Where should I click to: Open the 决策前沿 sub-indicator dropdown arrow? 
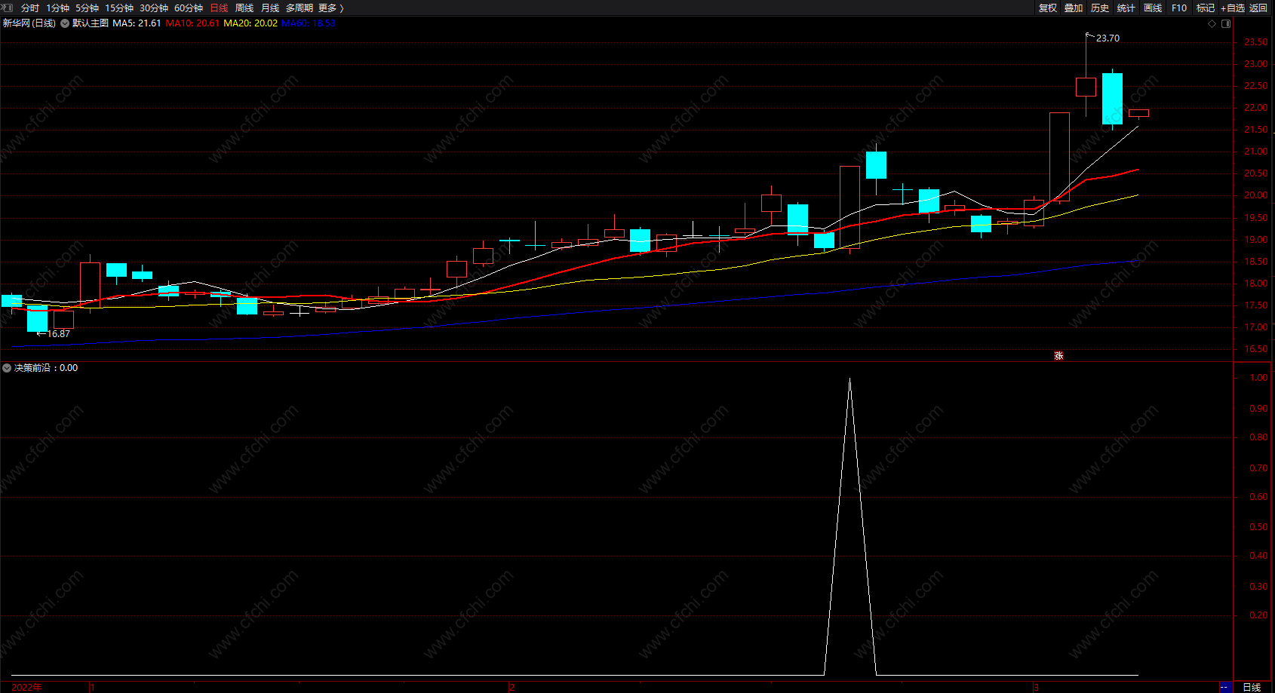click(x=7, y=368)
